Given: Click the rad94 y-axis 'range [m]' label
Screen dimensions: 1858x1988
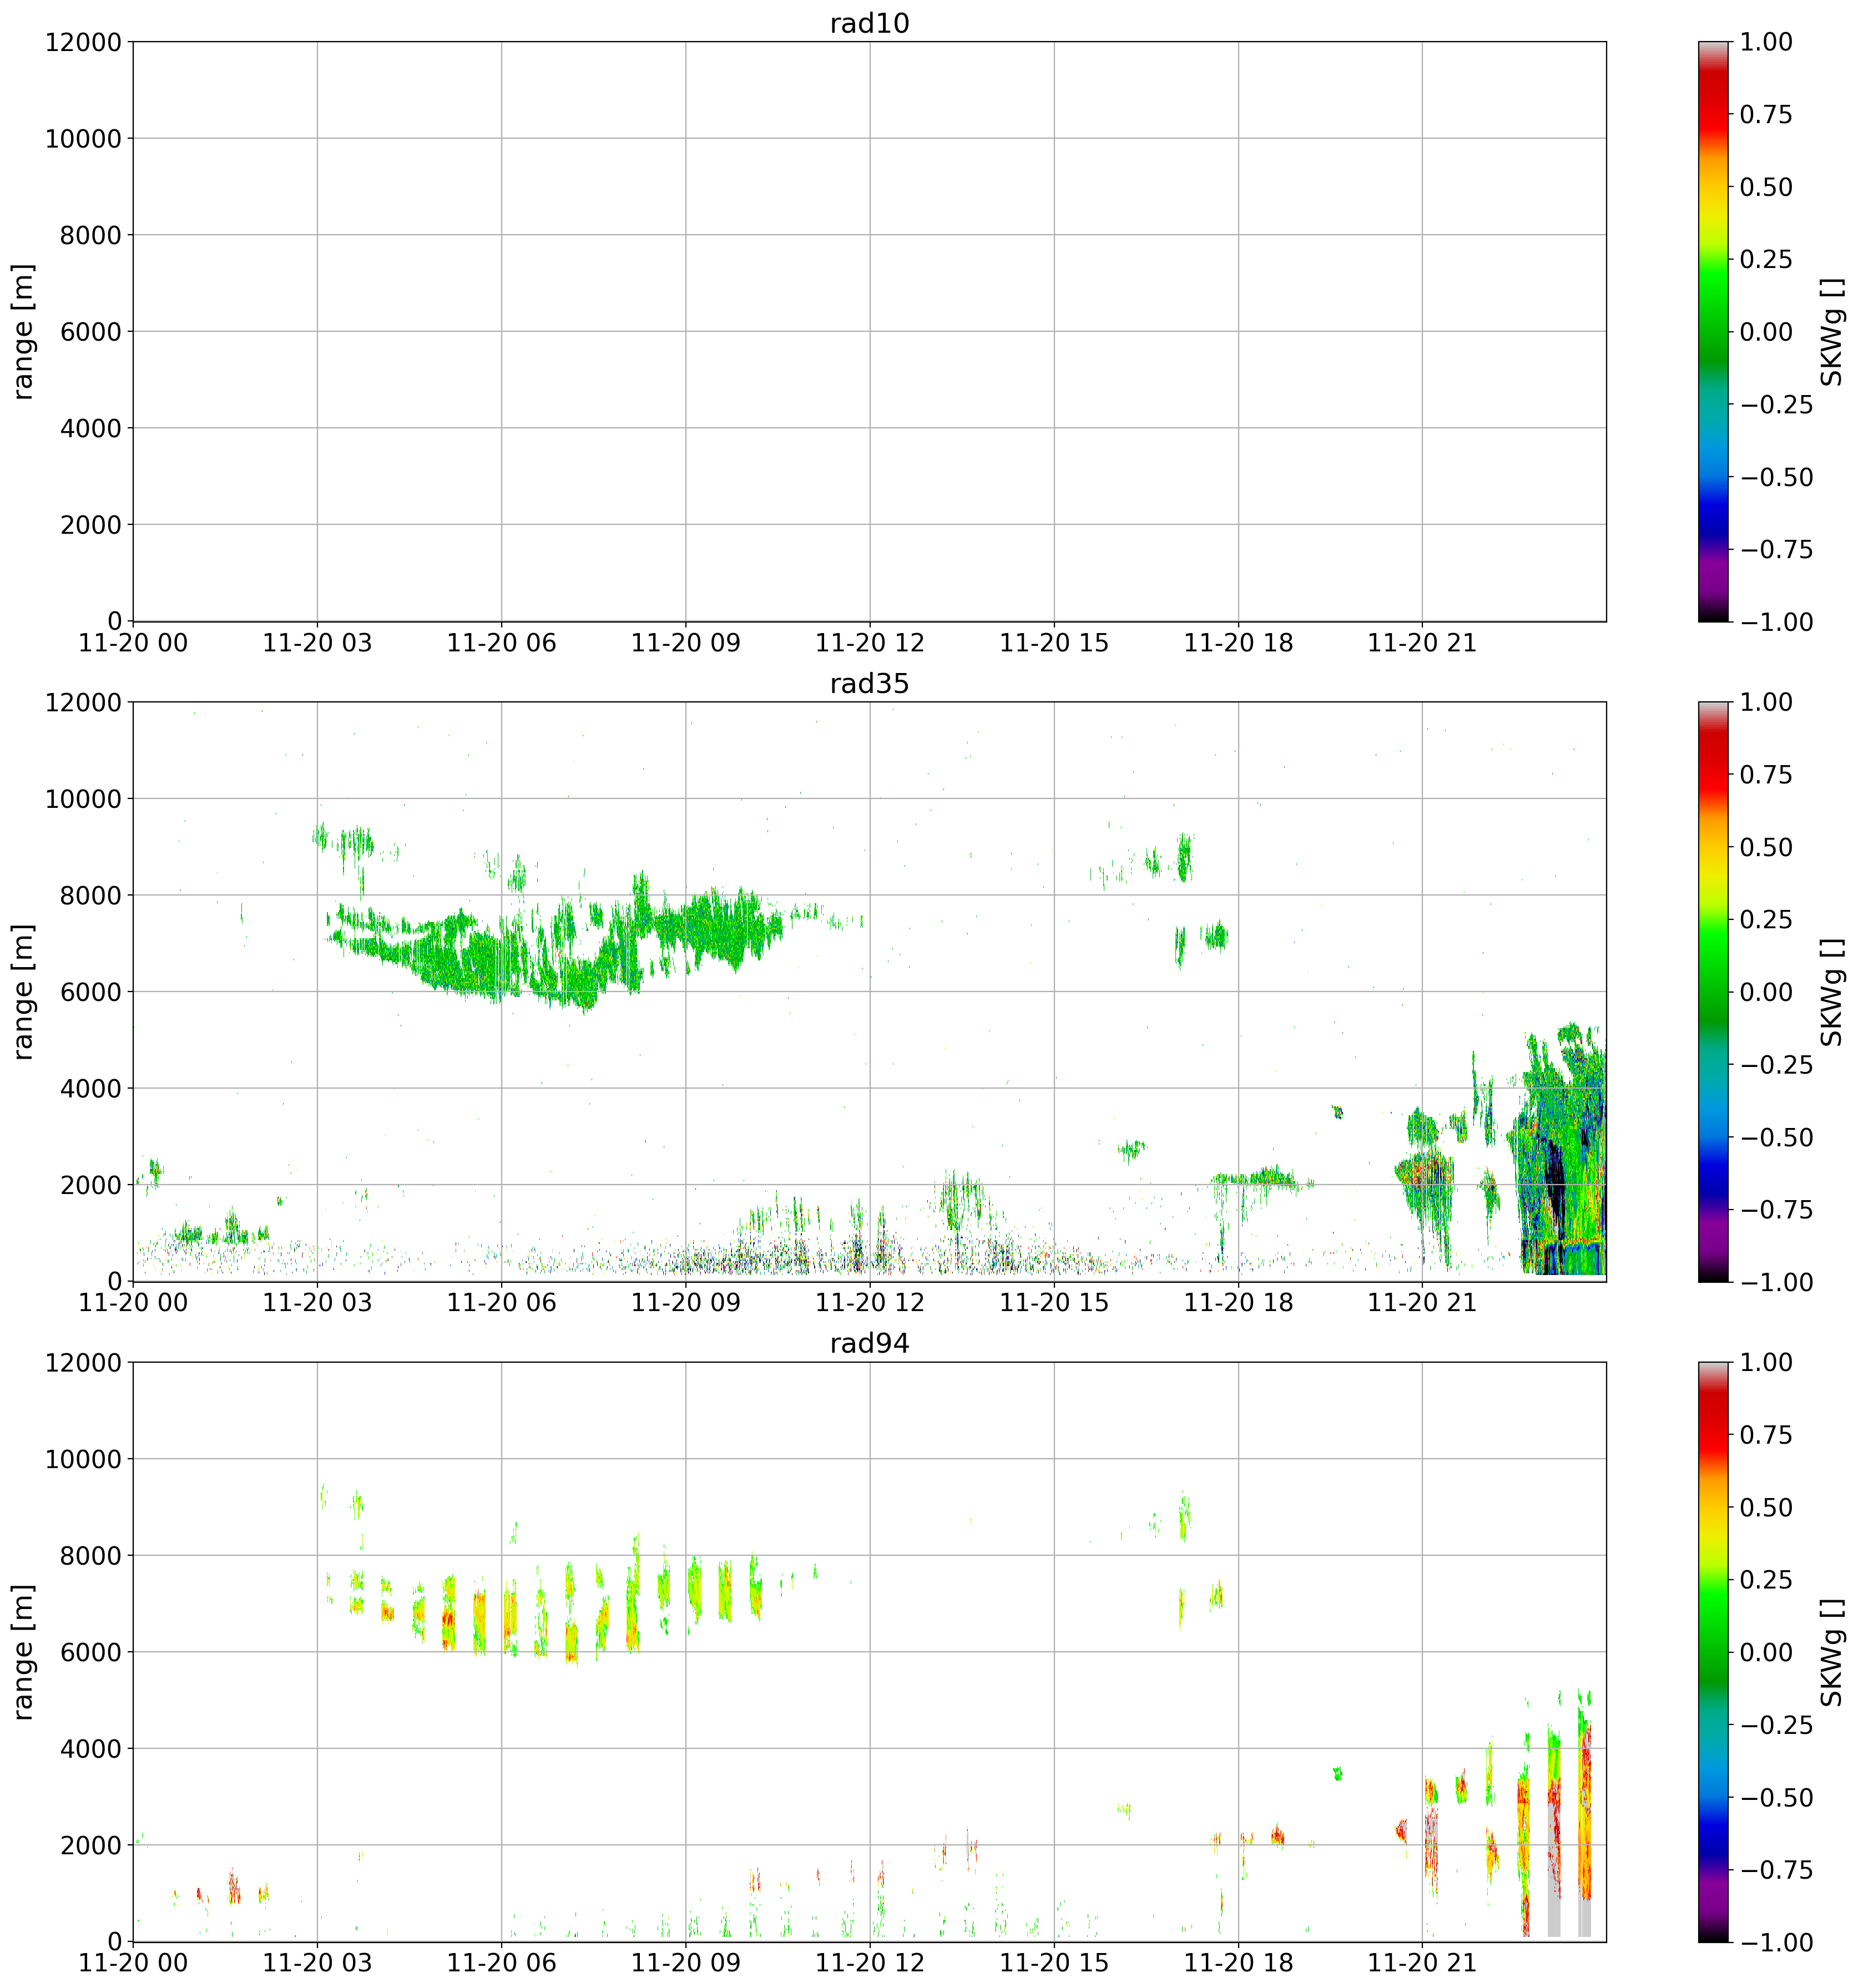Looking at the screenshot, I should click(x=24, y=1652).
